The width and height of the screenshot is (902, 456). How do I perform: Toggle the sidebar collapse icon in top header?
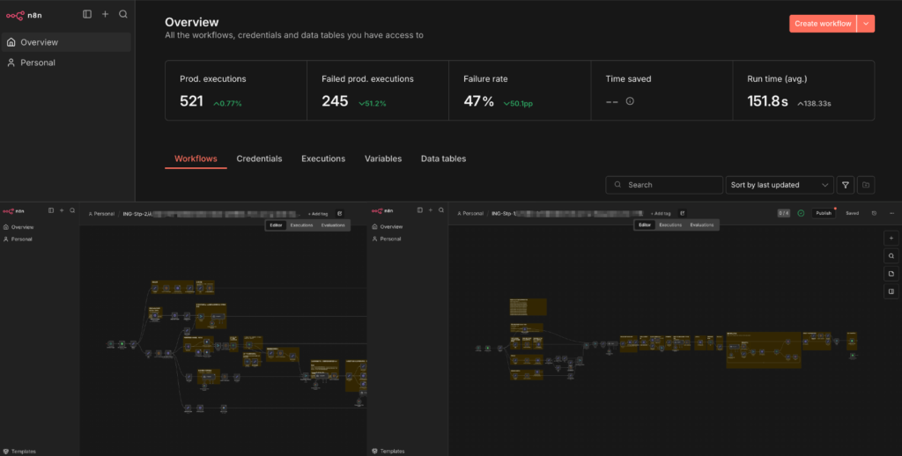pos(86,14)
